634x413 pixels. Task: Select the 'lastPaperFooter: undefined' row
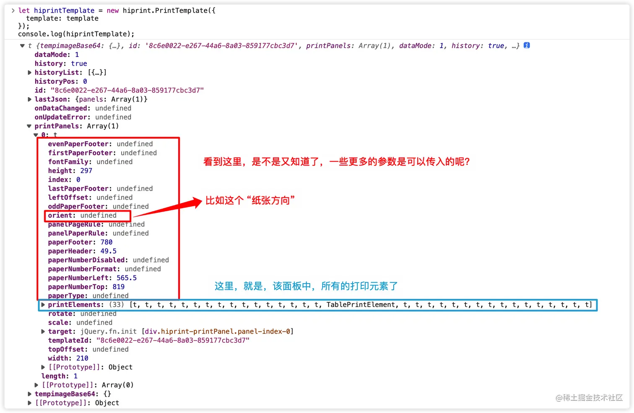point(100,188)
